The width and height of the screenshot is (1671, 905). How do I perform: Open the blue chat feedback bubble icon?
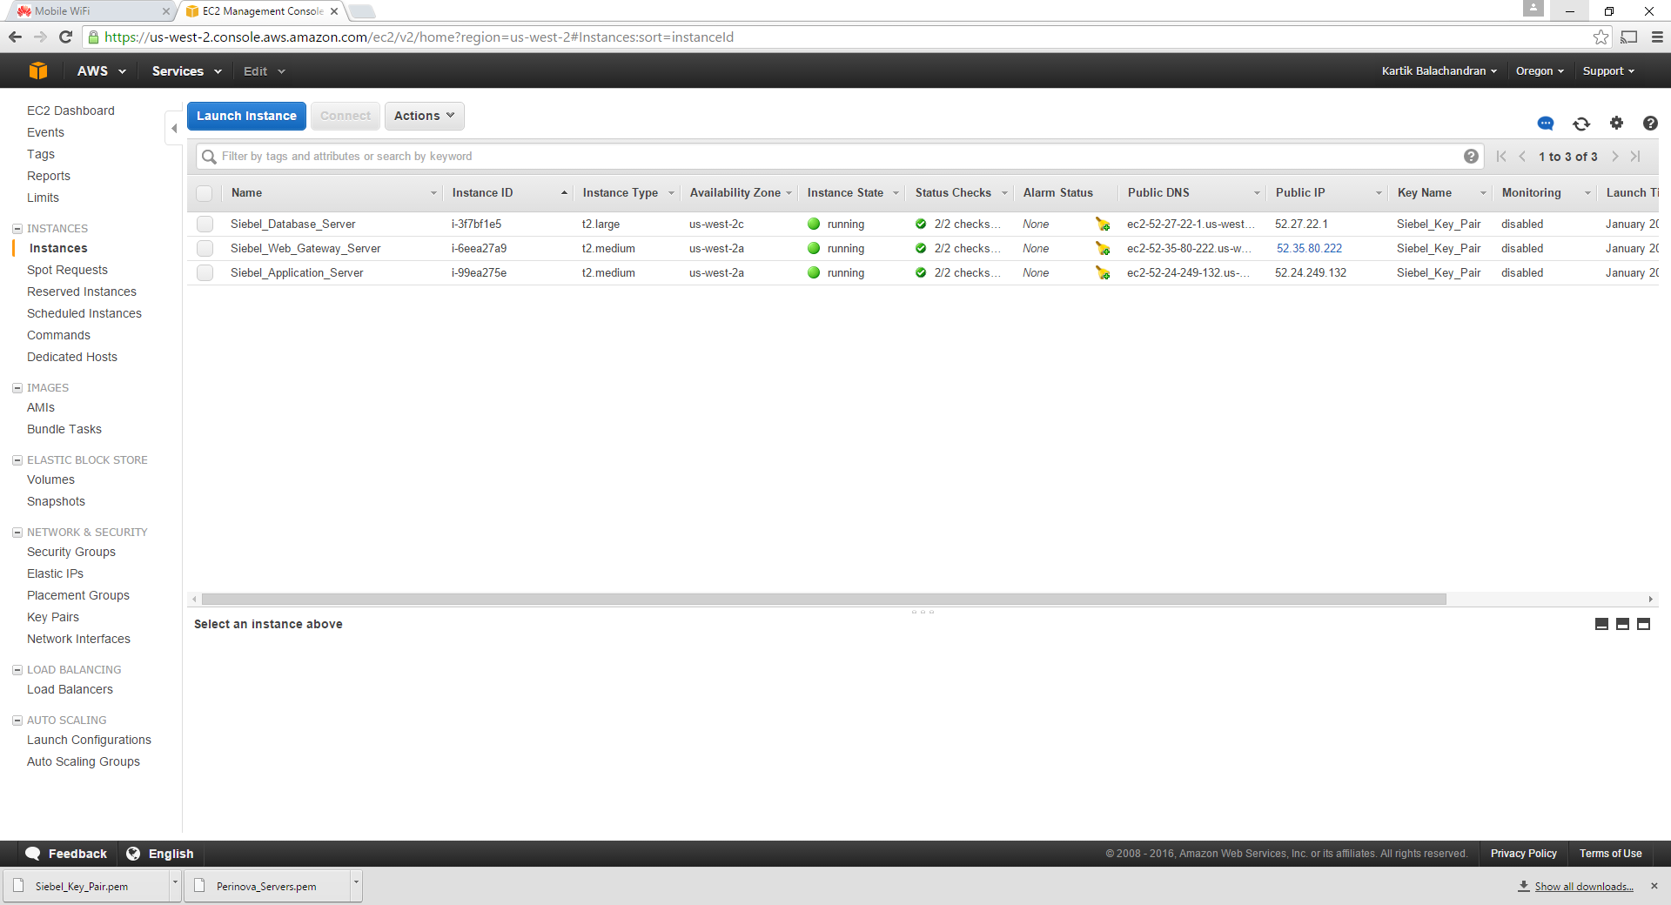[x=1546, y=124]
